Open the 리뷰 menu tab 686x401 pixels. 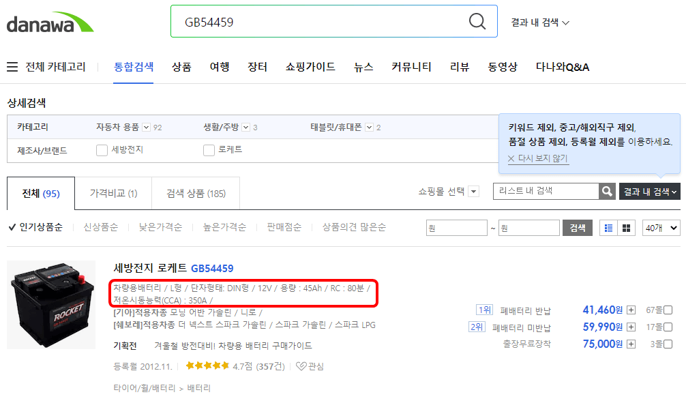point(460,67)
